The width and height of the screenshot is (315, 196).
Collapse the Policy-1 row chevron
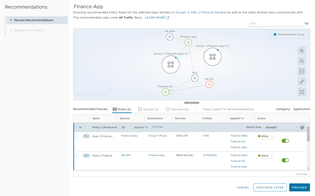pyautogui.click(x=80, y=127)
